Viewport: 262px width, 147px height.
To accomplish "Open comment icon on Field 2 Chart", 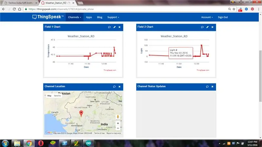I will tap(202, 27).
